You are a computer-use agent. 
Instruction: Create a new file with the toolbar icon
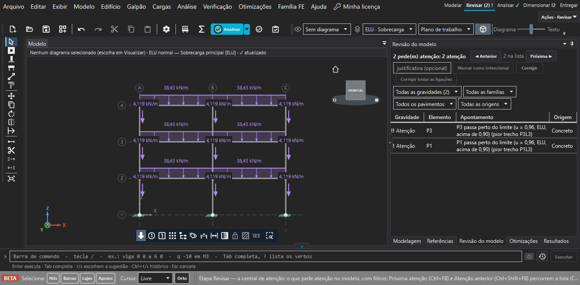click(x=13, y=29)
